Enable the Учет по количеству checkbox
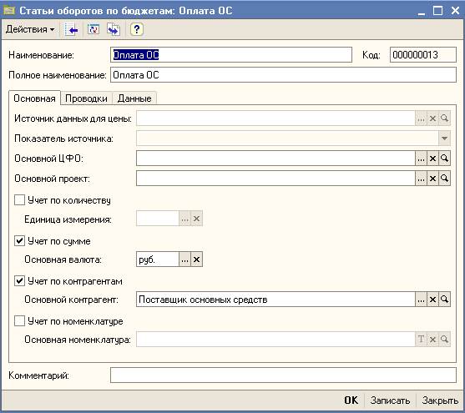 pos(19,200)
